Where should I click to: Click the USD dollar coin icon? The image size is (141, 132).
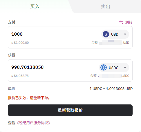(106, 34)
